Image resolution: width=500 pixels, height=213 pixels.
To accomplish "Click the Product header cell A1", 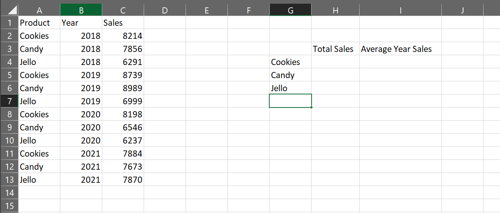I will coord(39,23).
